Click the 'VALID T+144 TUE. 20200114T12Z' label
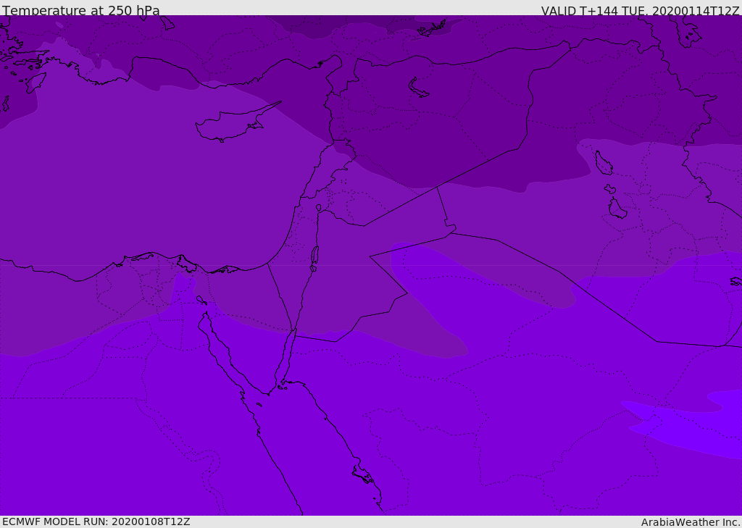Image resolution: width=742 pixels, height=528 pixels. (640, 10)
